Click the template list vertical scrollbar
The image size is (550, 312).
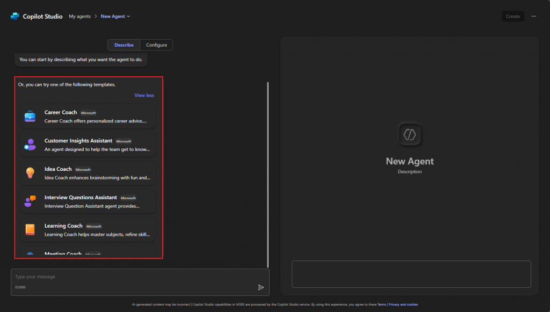point(268,175)
